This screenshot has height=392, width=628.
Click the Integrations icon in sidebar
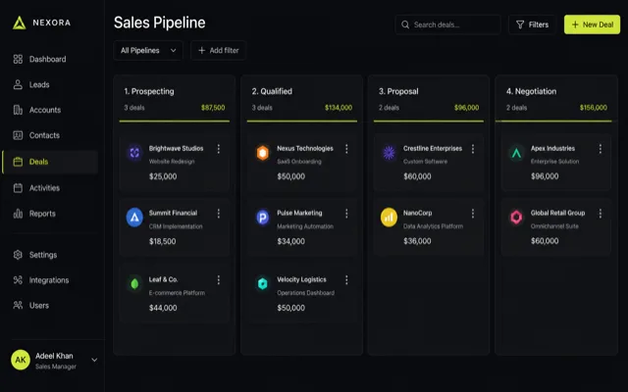click(x=18, y=280)
